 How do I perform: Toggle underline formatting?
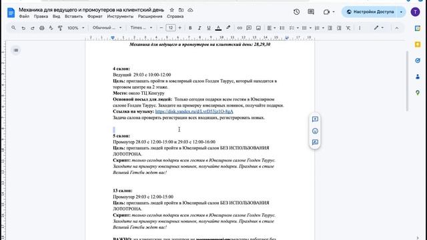point(209,28)
